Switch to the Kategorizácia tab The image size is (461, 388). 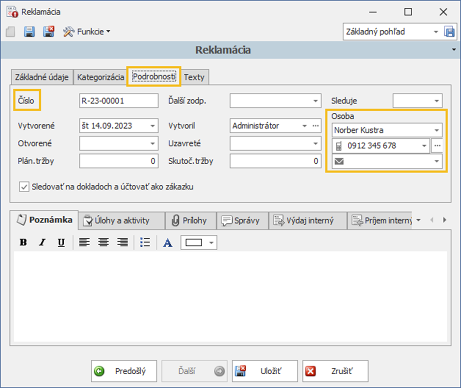click(x=101, y=78)
